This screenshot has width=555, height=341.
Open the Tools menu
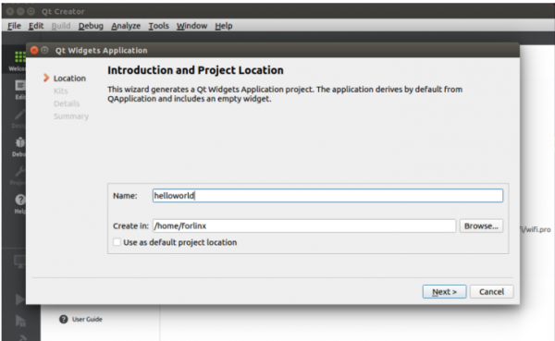coord(158,26)
